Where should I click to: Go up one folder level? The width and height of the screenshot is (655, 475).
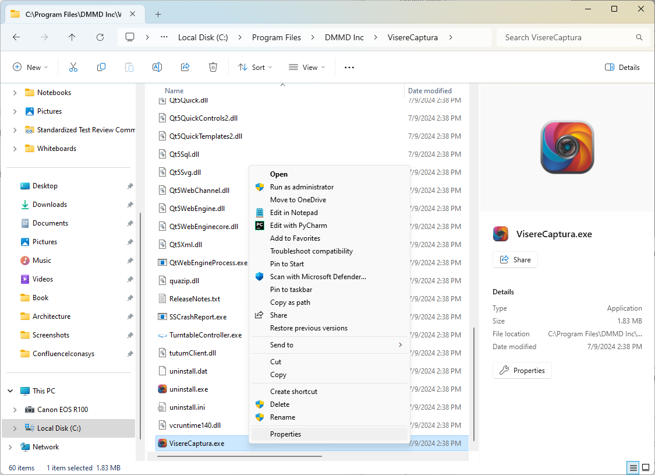[72, 37]
